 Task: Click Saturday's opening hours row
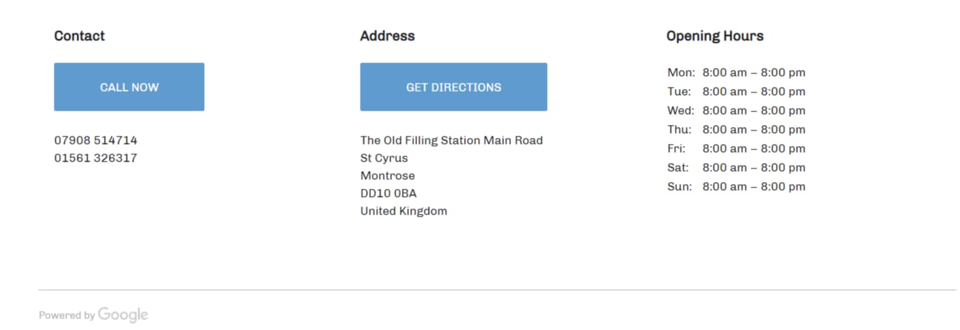736,168
